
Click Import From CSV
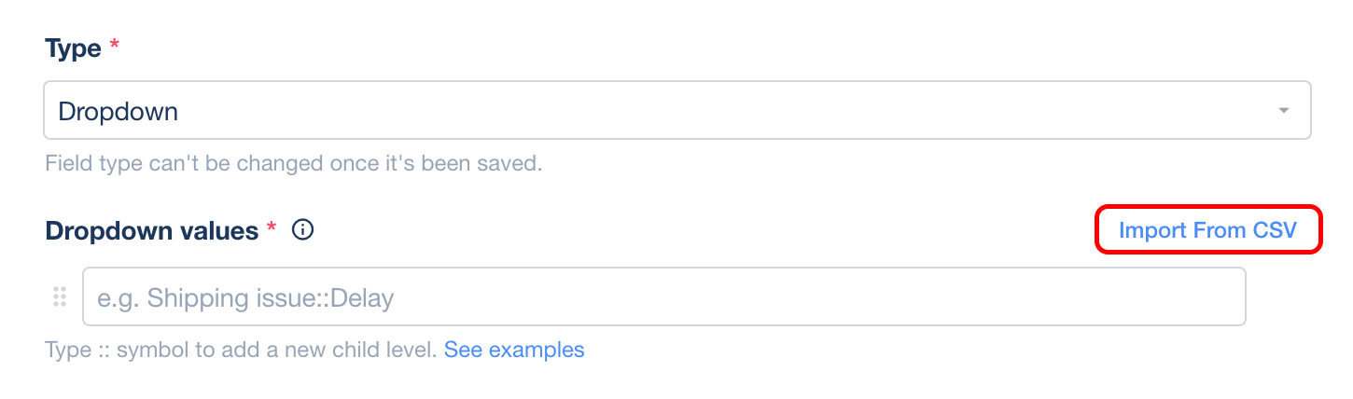(x=1208, y=229)
